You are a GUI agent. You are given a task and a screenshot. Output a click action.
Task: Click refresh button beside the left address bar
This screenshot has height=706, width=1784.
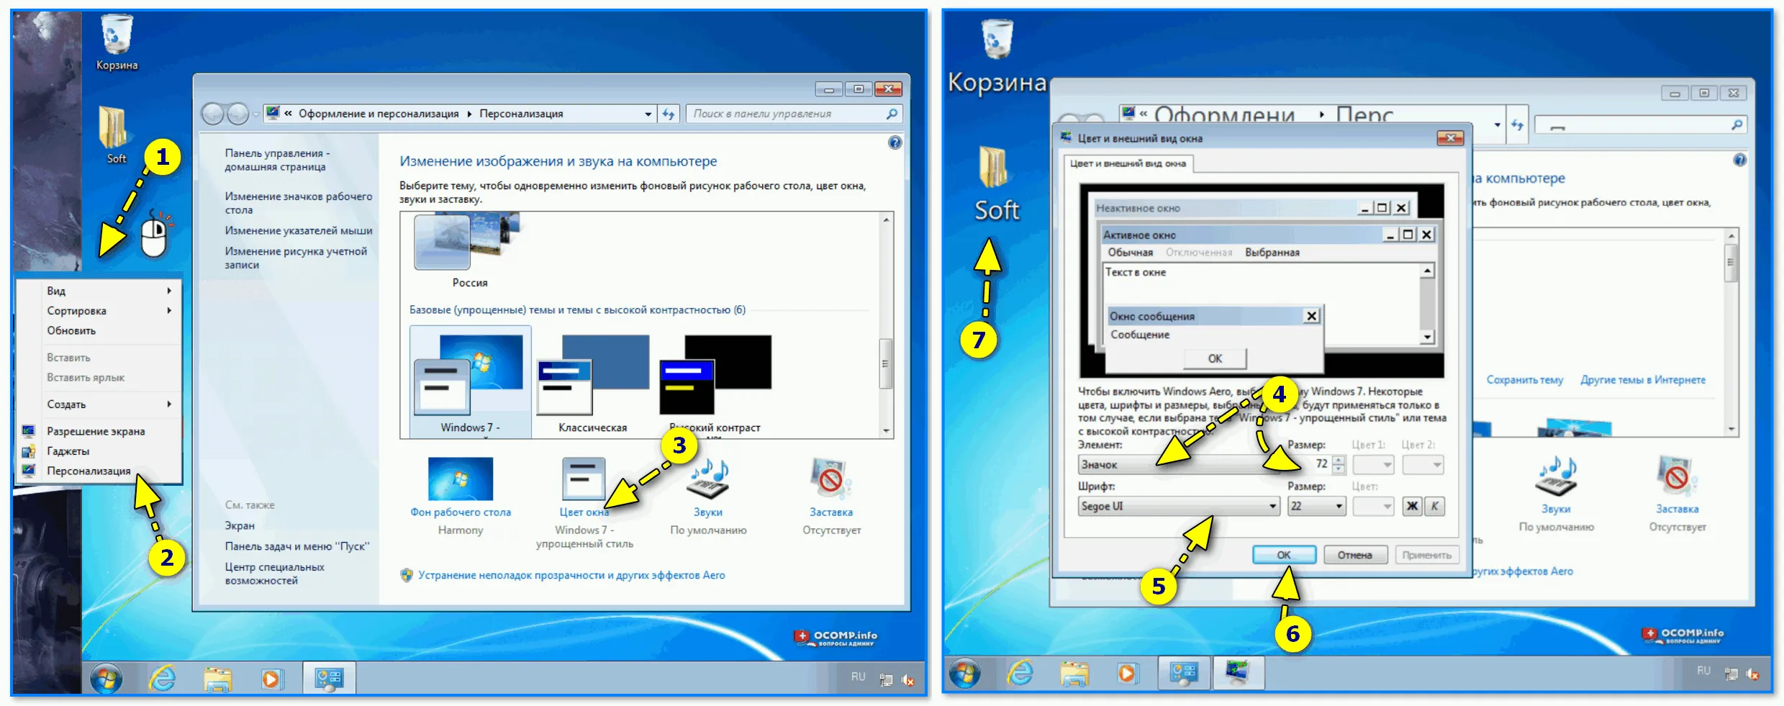coord(669,114)
